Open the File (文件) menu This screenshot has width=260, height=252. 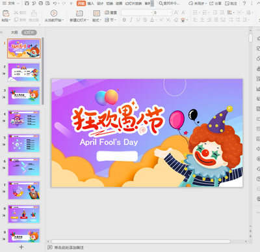(x=10, y=3)
